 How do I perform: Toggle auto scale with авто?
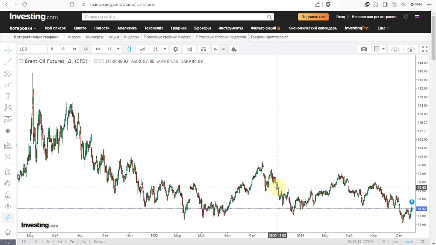pyautogui.click(x=409, y=241)
